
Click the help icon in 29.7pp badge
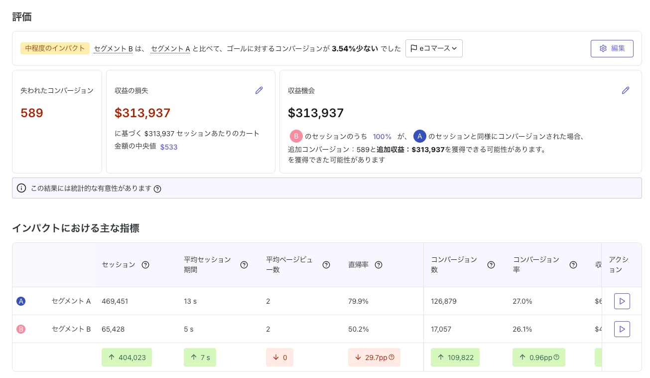click(391, 357)
